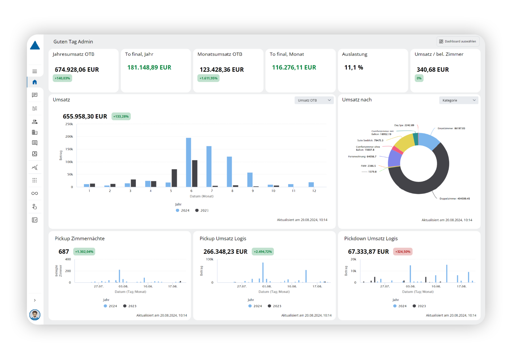
Task: Click the dotted grid apps icon in sidebar
Action: pyautogui.click(x=35, y=180)
